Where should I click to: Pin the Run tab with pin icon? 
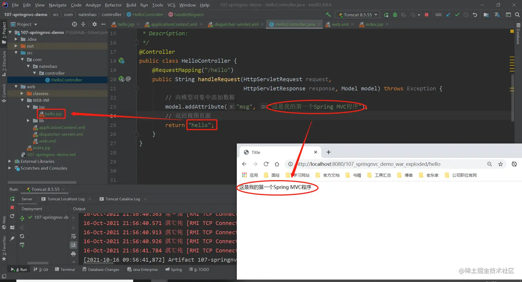click(12, 238)
